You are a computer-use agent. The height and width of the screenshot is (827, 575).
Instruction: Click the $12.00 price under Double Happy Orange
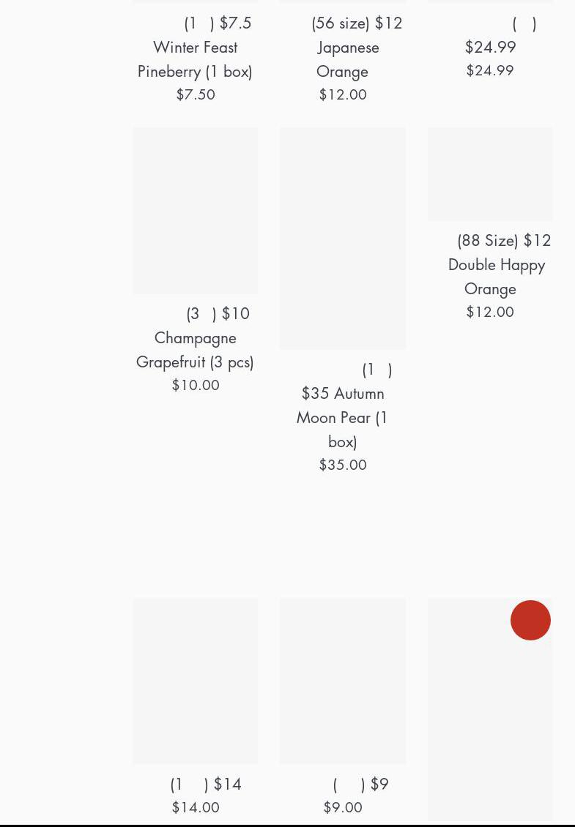[490, 312]
